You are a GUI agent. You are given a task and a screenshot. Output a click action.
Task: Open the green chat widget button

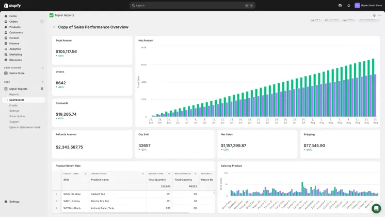[x=376, y=208]
